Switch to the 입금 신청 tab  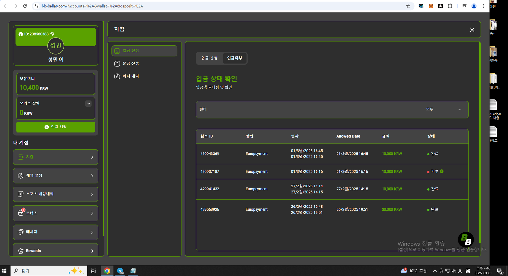(x=209, y=58)
